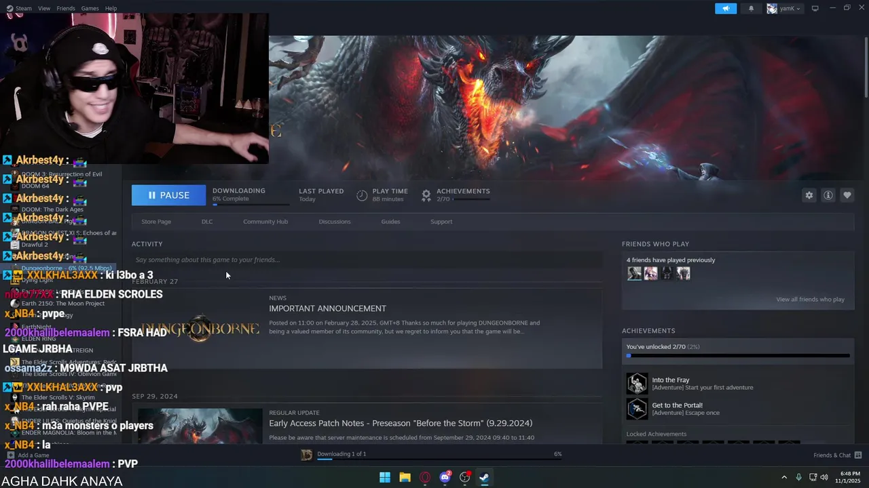
Task: Switch to OBS Studio in taskbar
Action: pyautogui.click(x=465, y=477)
